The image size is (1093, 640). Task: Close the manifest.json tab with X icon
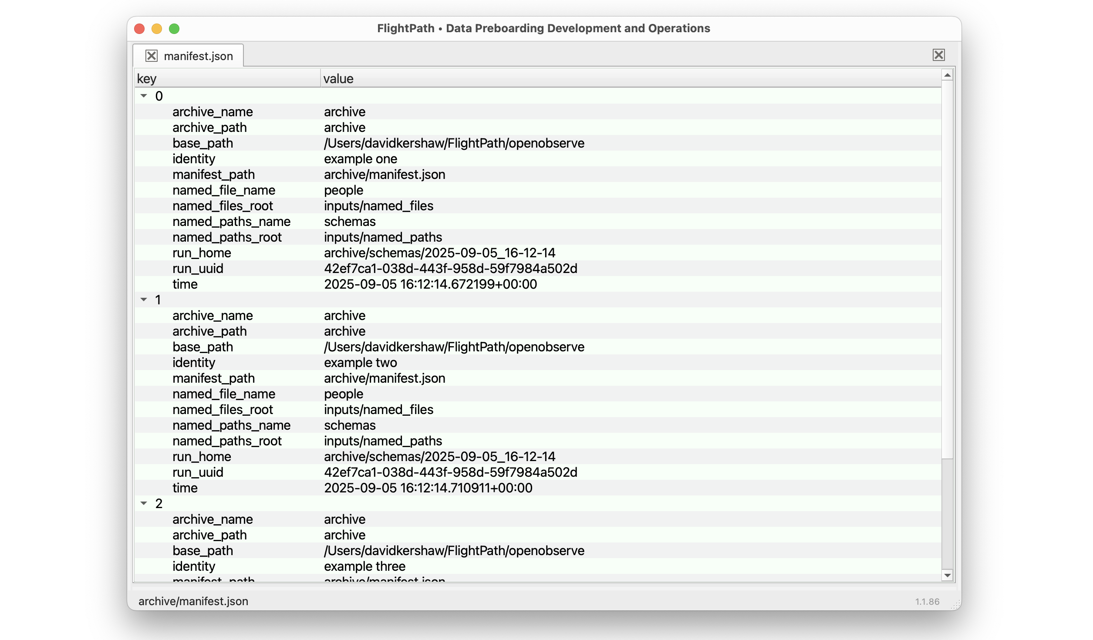click(151, 56)
